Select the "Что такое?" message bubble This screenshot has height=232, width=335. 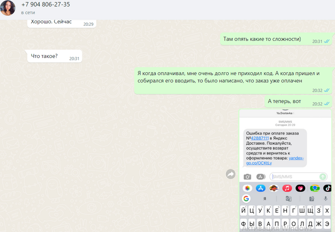[45, 56]
